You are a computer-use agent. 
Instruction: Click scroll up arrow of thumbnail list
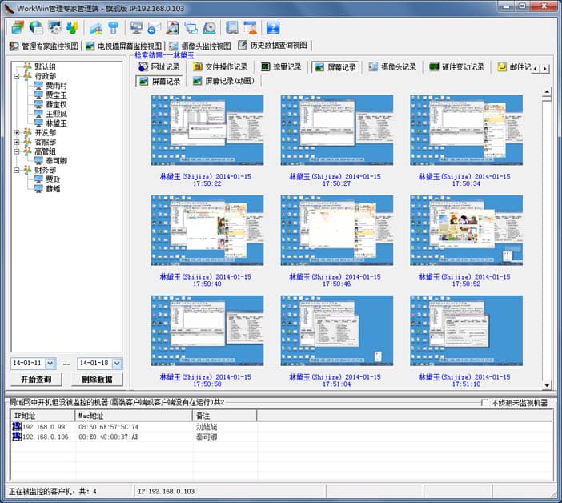coord(547,92)
